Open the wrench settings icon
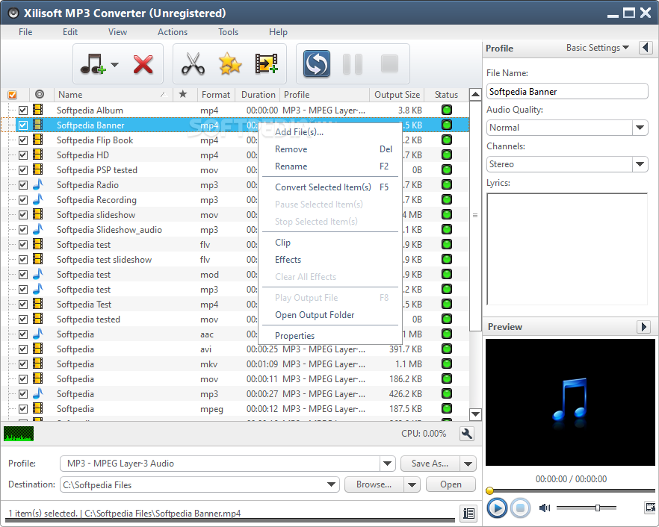The width and height of the screenshot is (659, 527). (467, 434)
